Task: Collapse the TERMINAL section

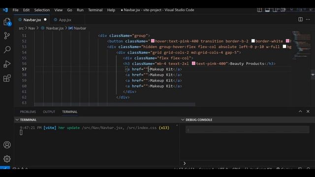Action: 17,120
